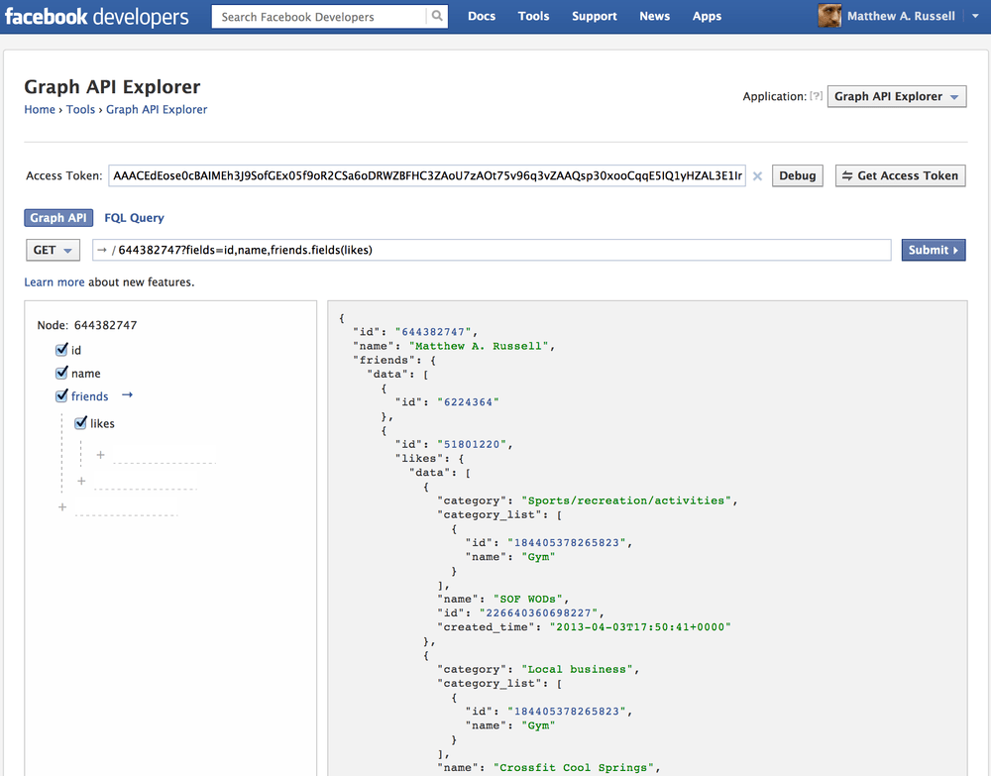This screenshot has height=776, width=991.
Task: Click the search magnifier icon
Action: tap(437, 17)
